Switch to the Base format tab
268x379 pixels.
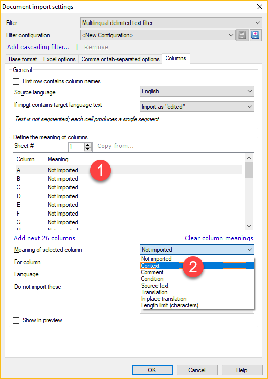click(x=23, y=59)
